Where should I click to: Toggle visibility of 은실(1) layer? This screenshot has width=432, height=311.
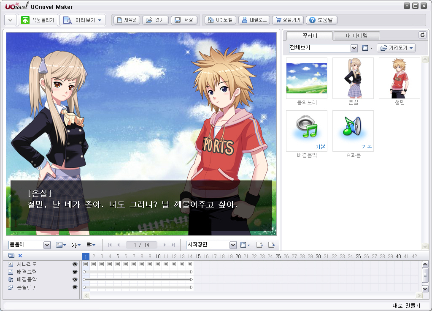pos(75,287)
